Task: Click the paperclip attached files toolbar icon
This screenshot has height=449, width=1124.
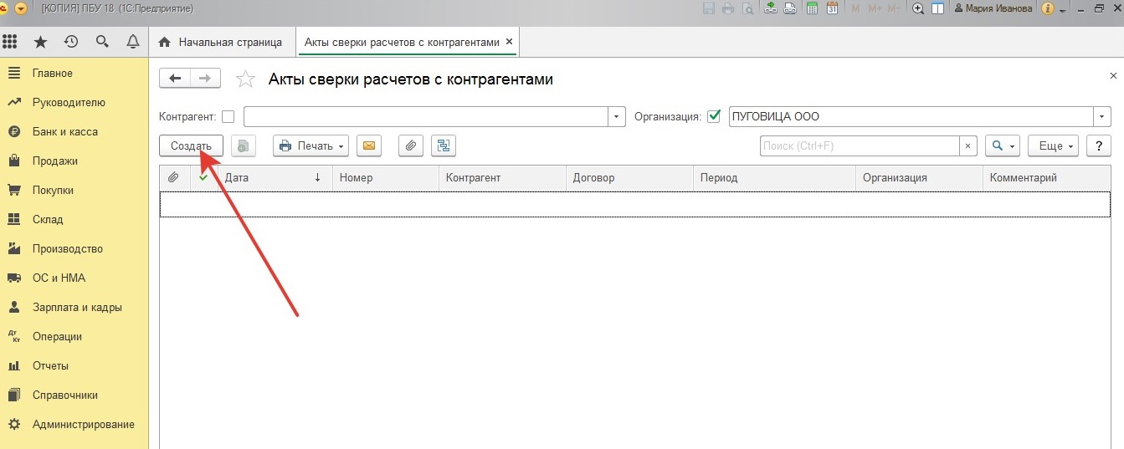Action: (410, 146)
